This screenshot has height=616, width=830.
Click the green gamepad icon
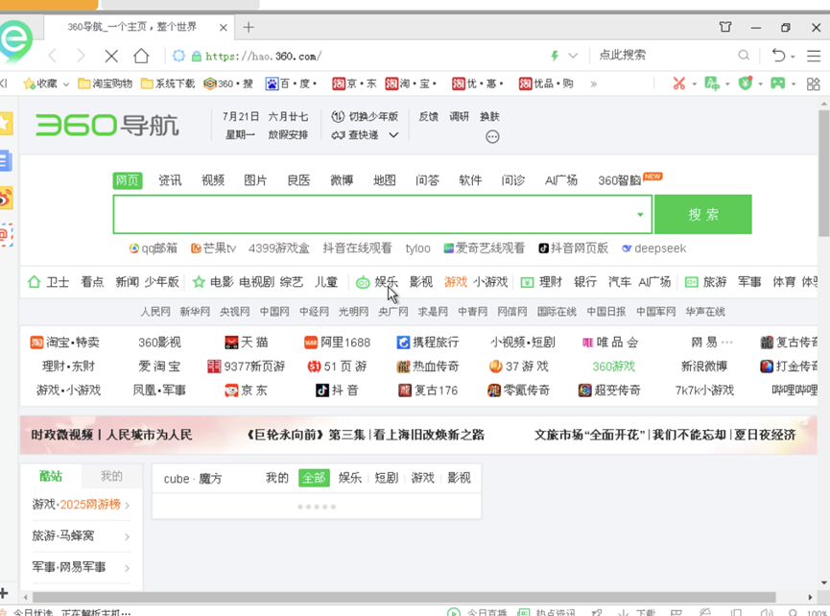[x=777, y=83]
